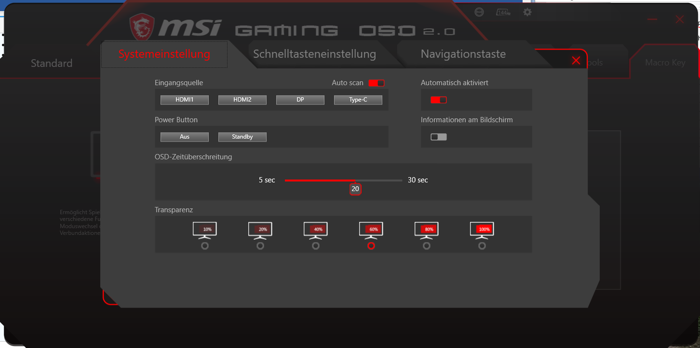Open the Navigationstaste tab
The height and width of the screenshot is (348, 700).
(x=463, y=54)
